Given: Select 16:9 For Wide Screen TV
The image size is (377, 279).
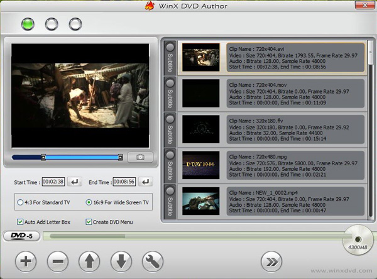Looking at the screenshot, I should click(x=89, y=202).
